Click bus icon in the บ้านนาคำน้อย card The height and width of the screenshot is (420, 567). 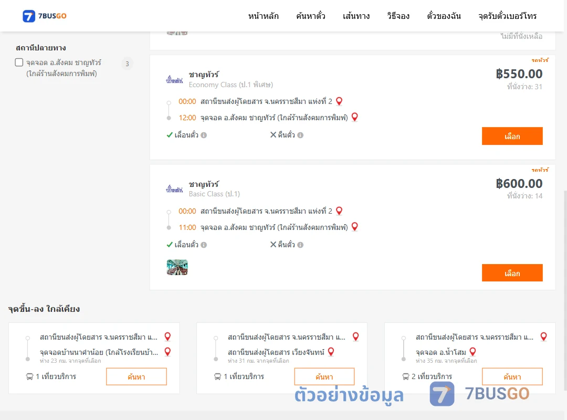click(x=29, y=376)
